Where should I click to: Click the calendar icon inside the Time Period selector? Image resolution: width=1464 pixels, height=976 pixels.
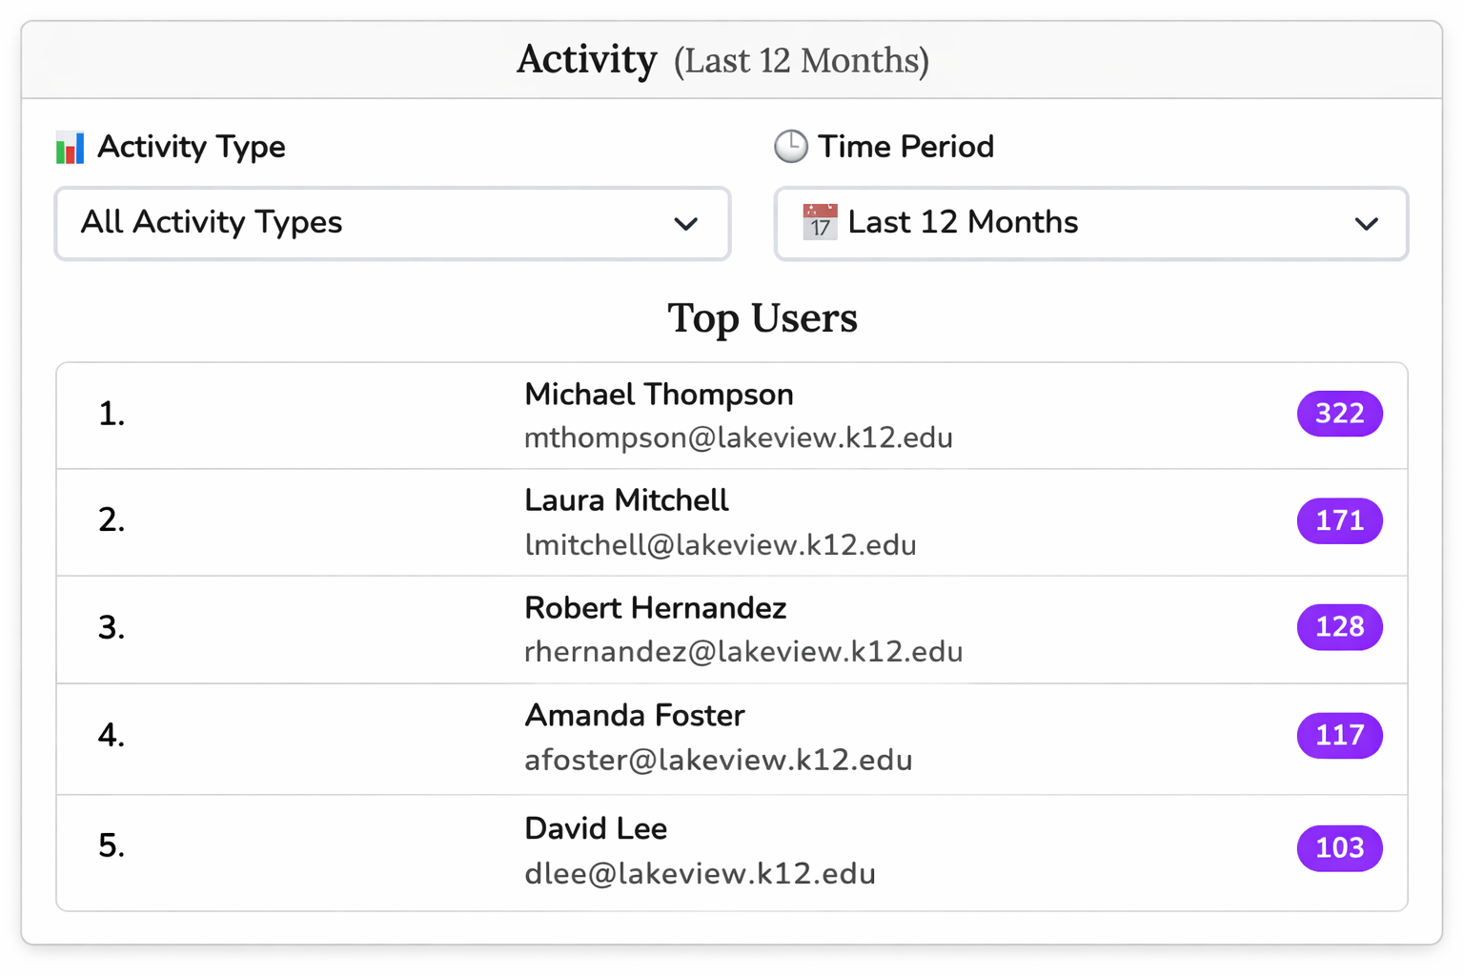click(x=820, y=223)
